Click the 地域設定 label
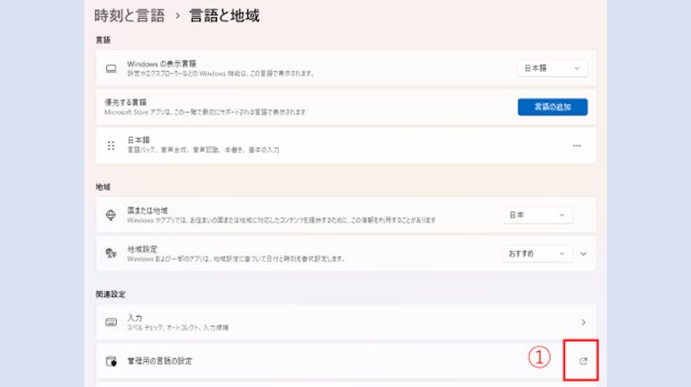 [142, 249]
